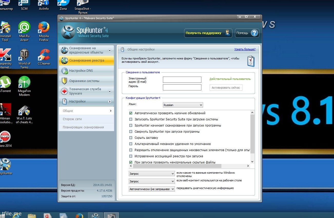This screenshot has height=218, width=334.
Task: Open Mozilla Firefox desktop icon
Action: 44,31
